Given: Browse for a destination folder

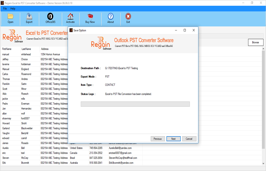Looking at the screenshot, I should coord(255,42).
